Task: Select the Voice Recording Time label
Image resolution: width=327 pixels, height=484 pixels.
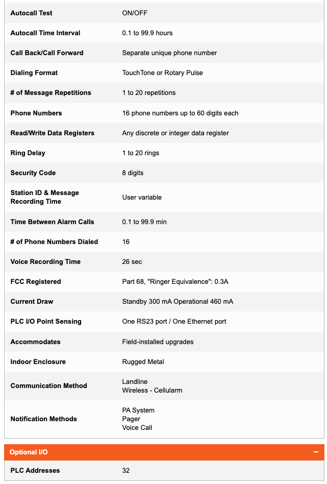Action: tap(45, 261)
